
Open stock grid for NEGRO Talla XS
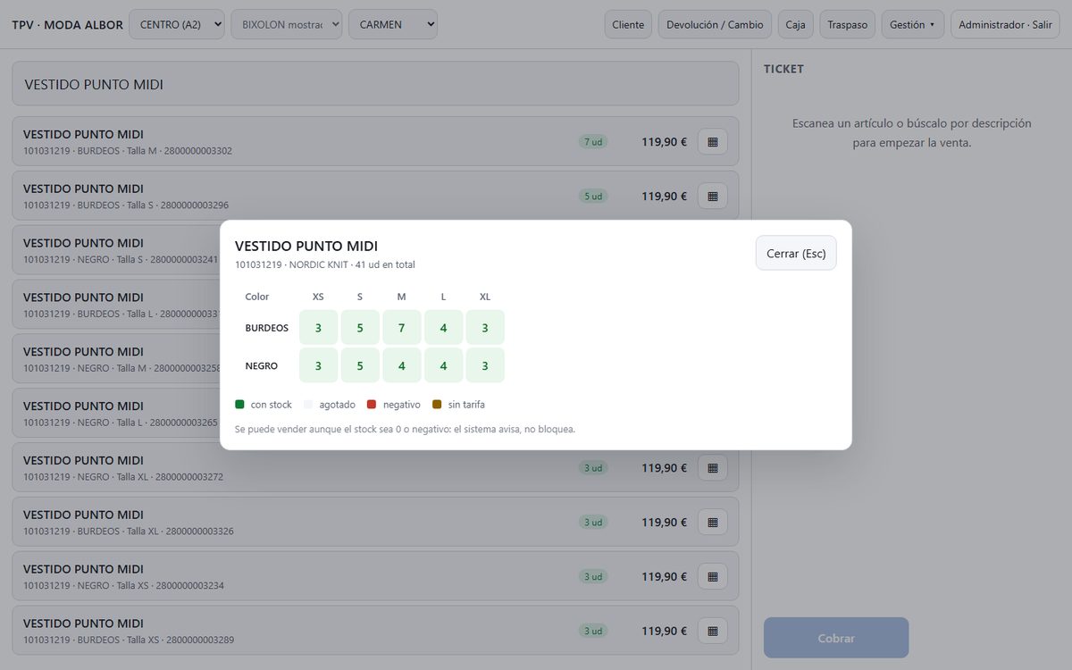713,576
